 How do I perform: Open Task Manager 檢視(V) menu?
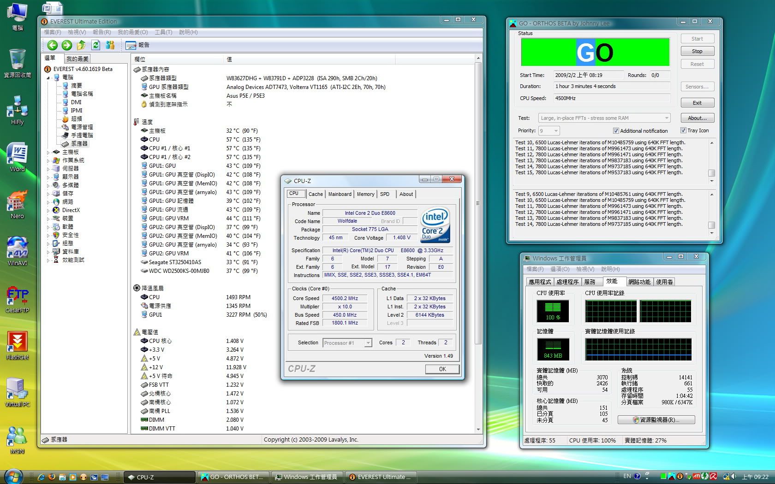point(585,269)
